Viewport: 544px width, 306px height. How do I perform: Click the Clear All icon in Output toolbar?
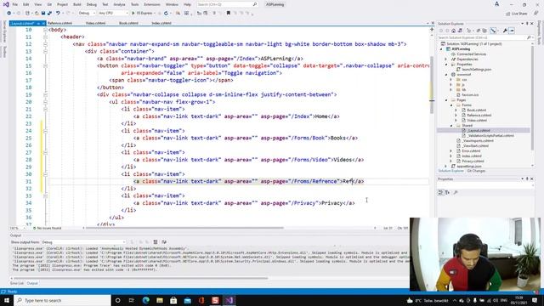pyautogui.click(x=156, y=241)
